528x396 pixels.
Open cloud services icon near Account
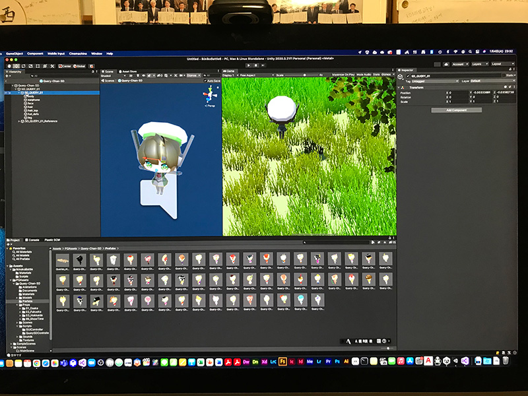pyautogui.click(x=446, y=64)
